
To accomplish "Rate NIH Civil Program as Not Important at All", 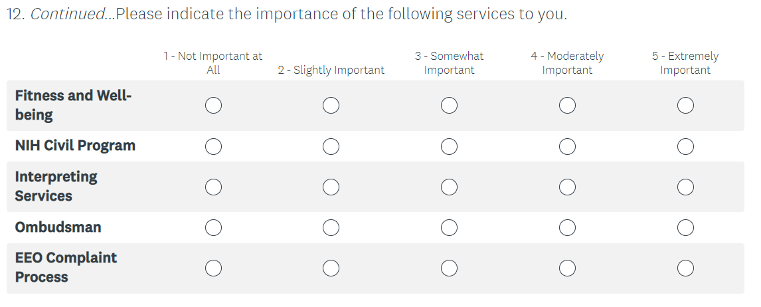I will pos(213,146).
